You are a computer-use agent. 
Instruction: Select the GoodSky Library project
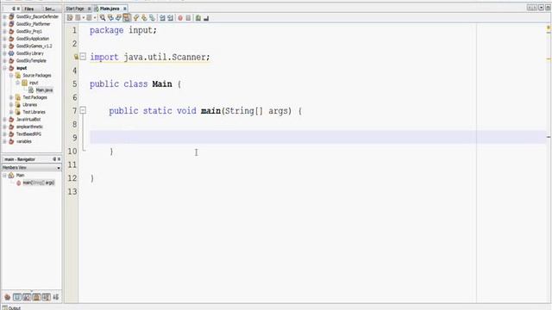(29, 53)
